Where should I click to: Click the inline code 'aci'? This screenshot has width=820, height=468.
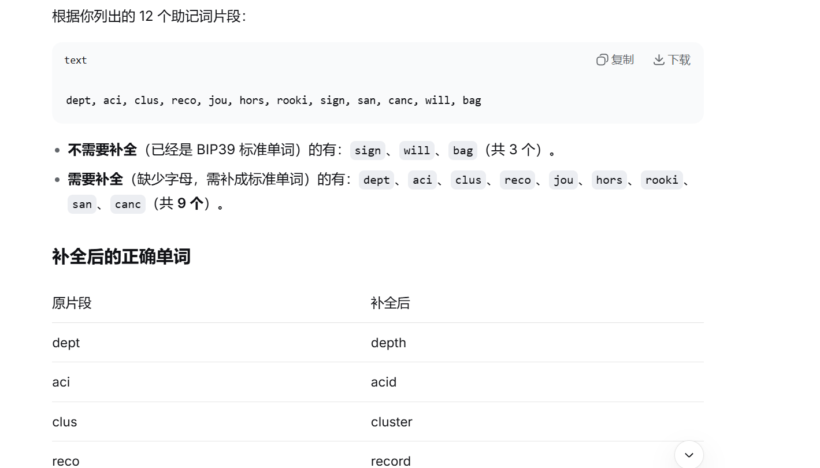[x=422, y=180]
